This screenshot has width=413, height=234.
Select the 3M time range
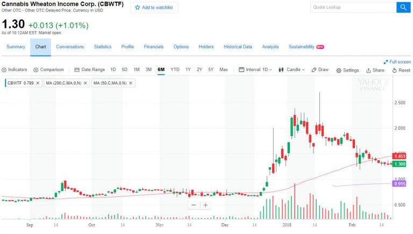tap(148, 69)
